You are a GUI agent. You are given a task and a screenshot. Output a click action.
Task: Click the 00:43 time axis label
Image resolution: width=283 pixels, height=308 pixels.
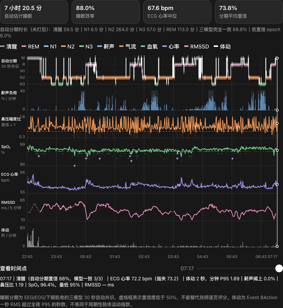pyautogui.click(x=86, y=256)
